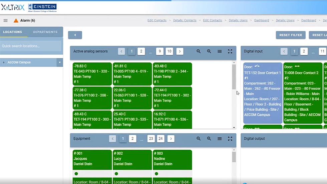Maximize the Equipment panel to fullscreen
The height and width of the screenshot is (184, 327).
(230, 139)
